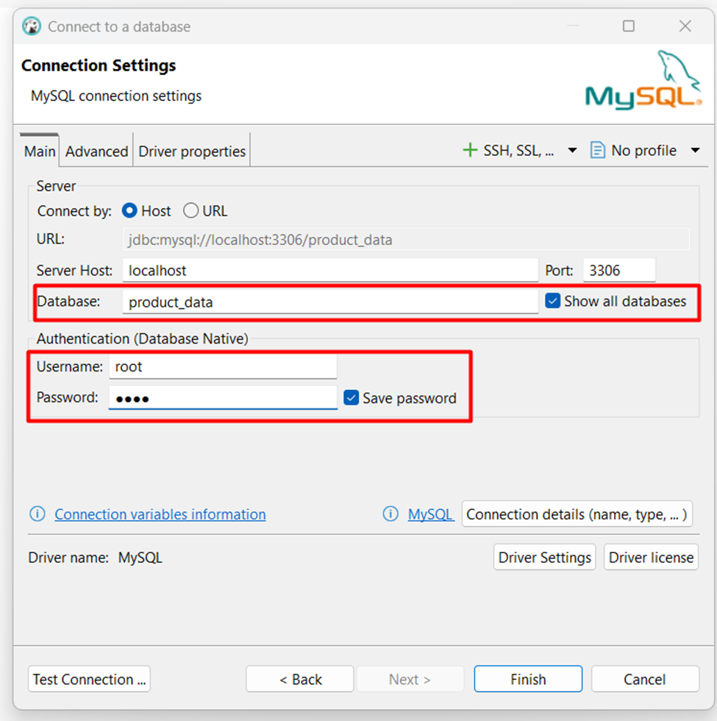
Task: Click Test Connection button
Action: (89, 678)
